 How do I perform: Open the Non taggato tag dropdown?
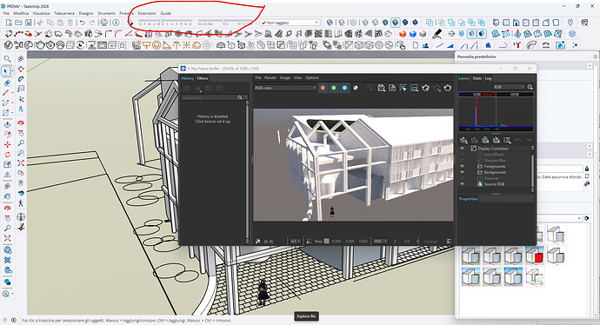point(290,23)
